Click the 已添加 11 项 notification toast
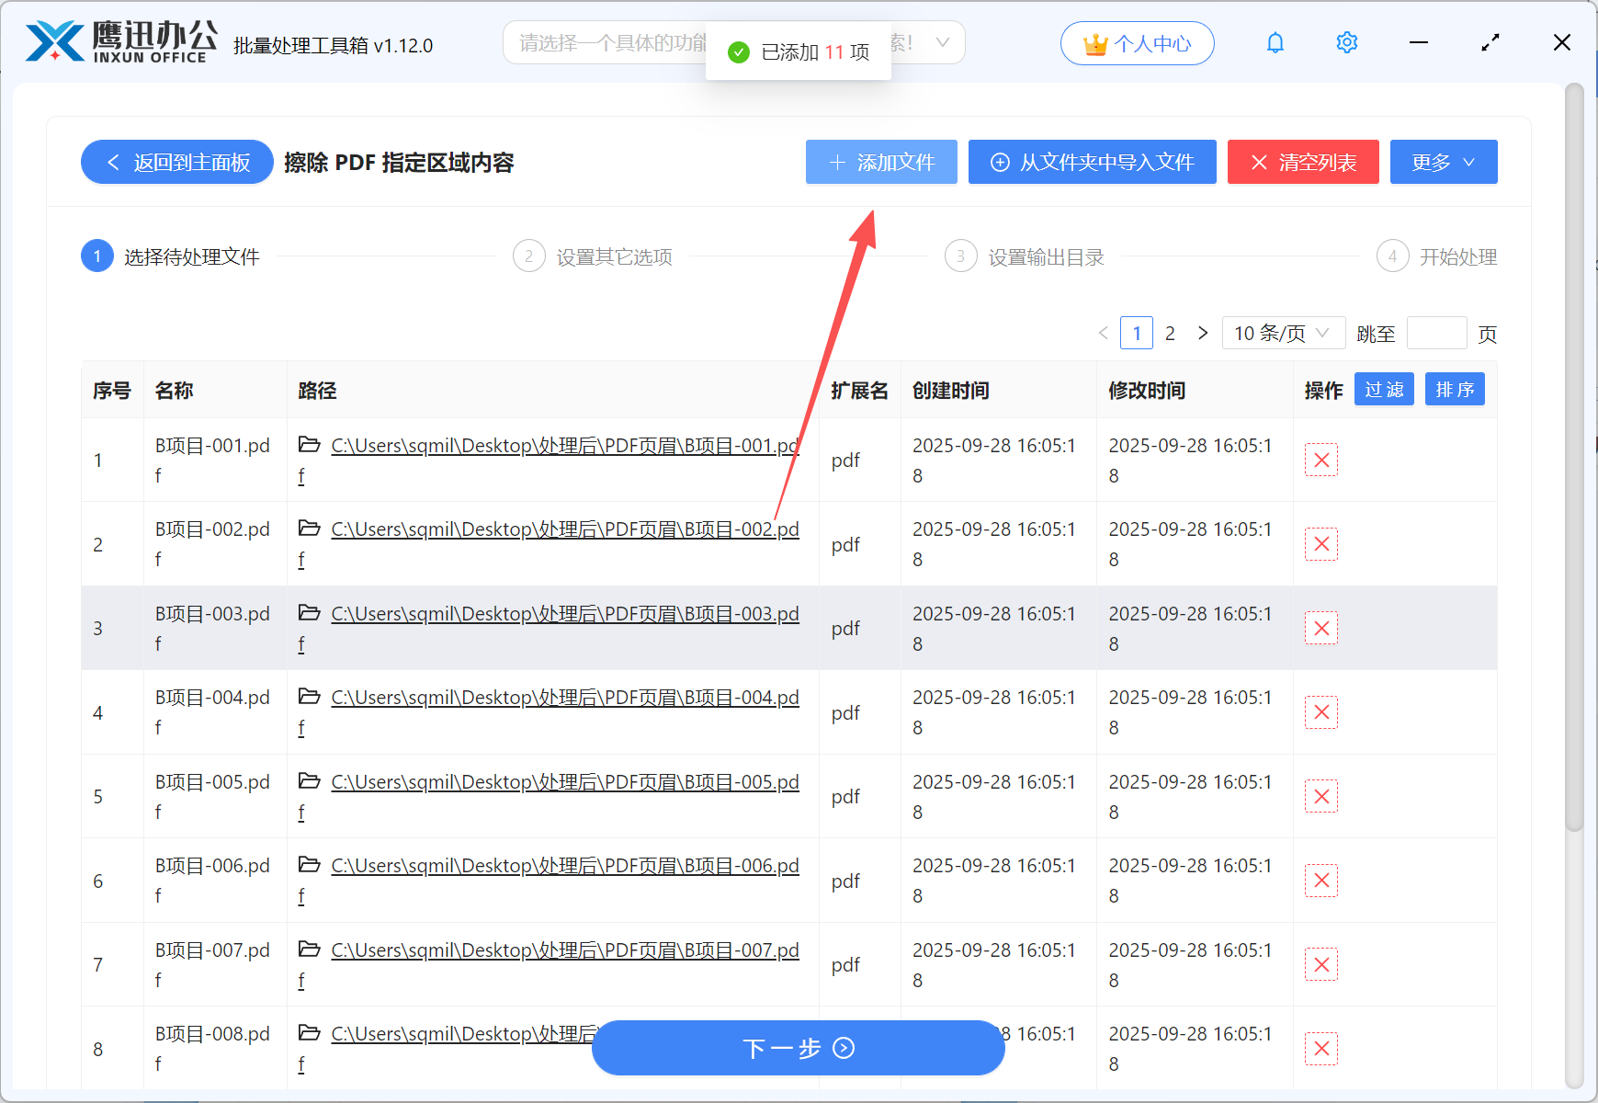1598x1103 pixels. point(799,51)
